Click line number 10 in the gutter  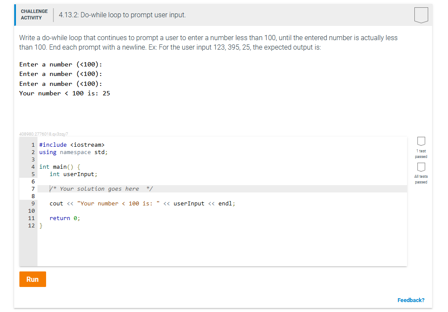tap(31, 211)
